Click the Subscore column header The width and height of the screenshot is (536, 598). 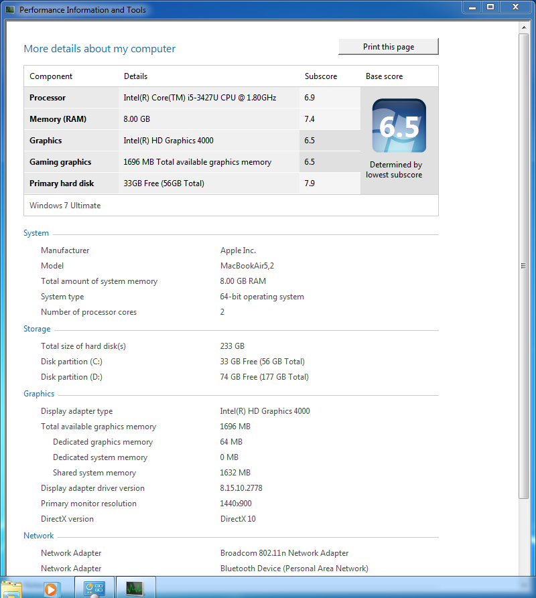point(321,76)
